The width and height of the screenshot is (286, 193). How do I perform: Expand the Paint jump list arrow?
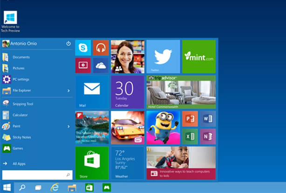pos(68,126)
